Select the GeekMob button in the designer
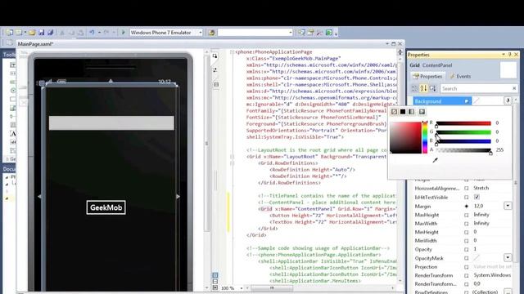Image resolution: width=524 pixels, height=294 pixels. tap(106, 207)
